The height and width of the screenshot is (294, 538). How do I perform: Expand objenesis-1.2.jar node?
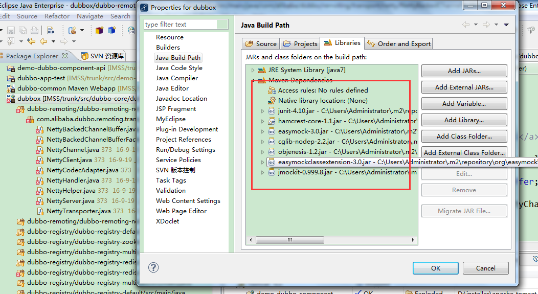tap(262, 152)
